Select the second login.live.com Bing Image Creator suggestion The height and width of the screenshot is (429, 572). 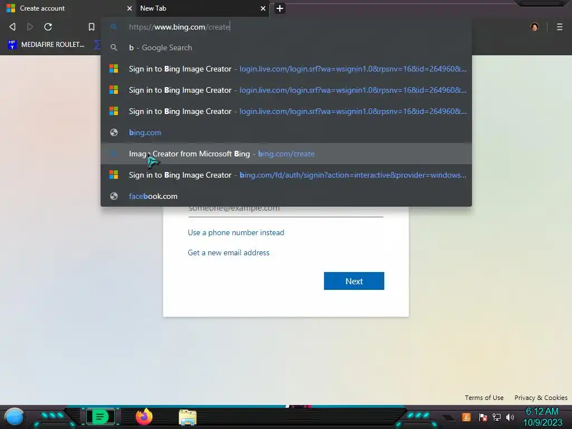[287, 90]
